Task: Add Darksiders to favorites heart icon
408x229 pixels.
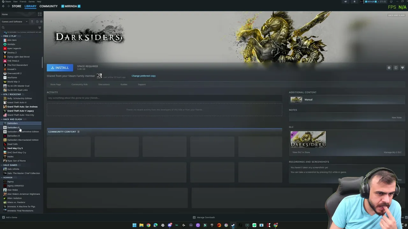Action: coord(402,68)
